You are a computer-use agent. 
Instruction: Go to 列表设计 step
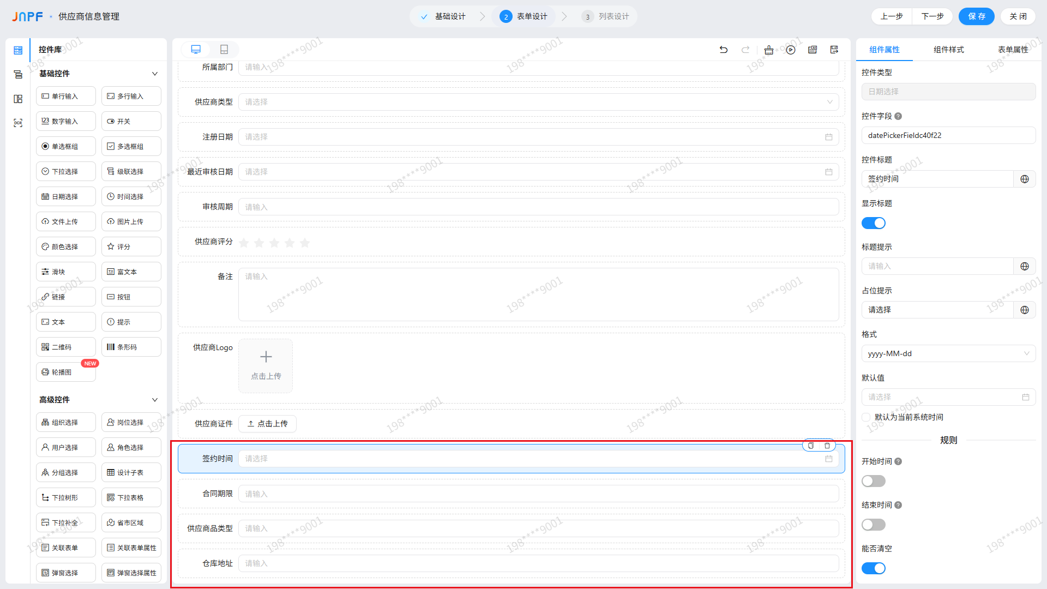(605, 16)
